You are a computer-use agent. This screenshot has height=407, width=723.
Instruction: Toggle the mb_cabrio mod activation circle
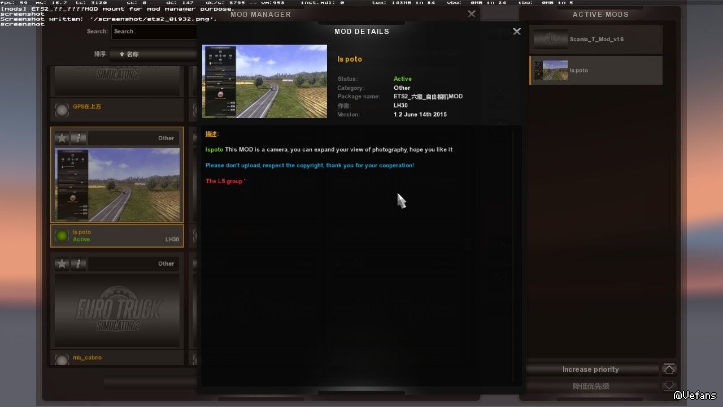62,360
